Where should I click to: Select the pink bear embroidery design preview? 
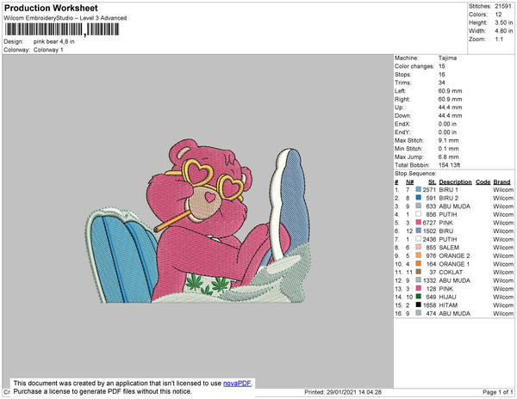198,221
